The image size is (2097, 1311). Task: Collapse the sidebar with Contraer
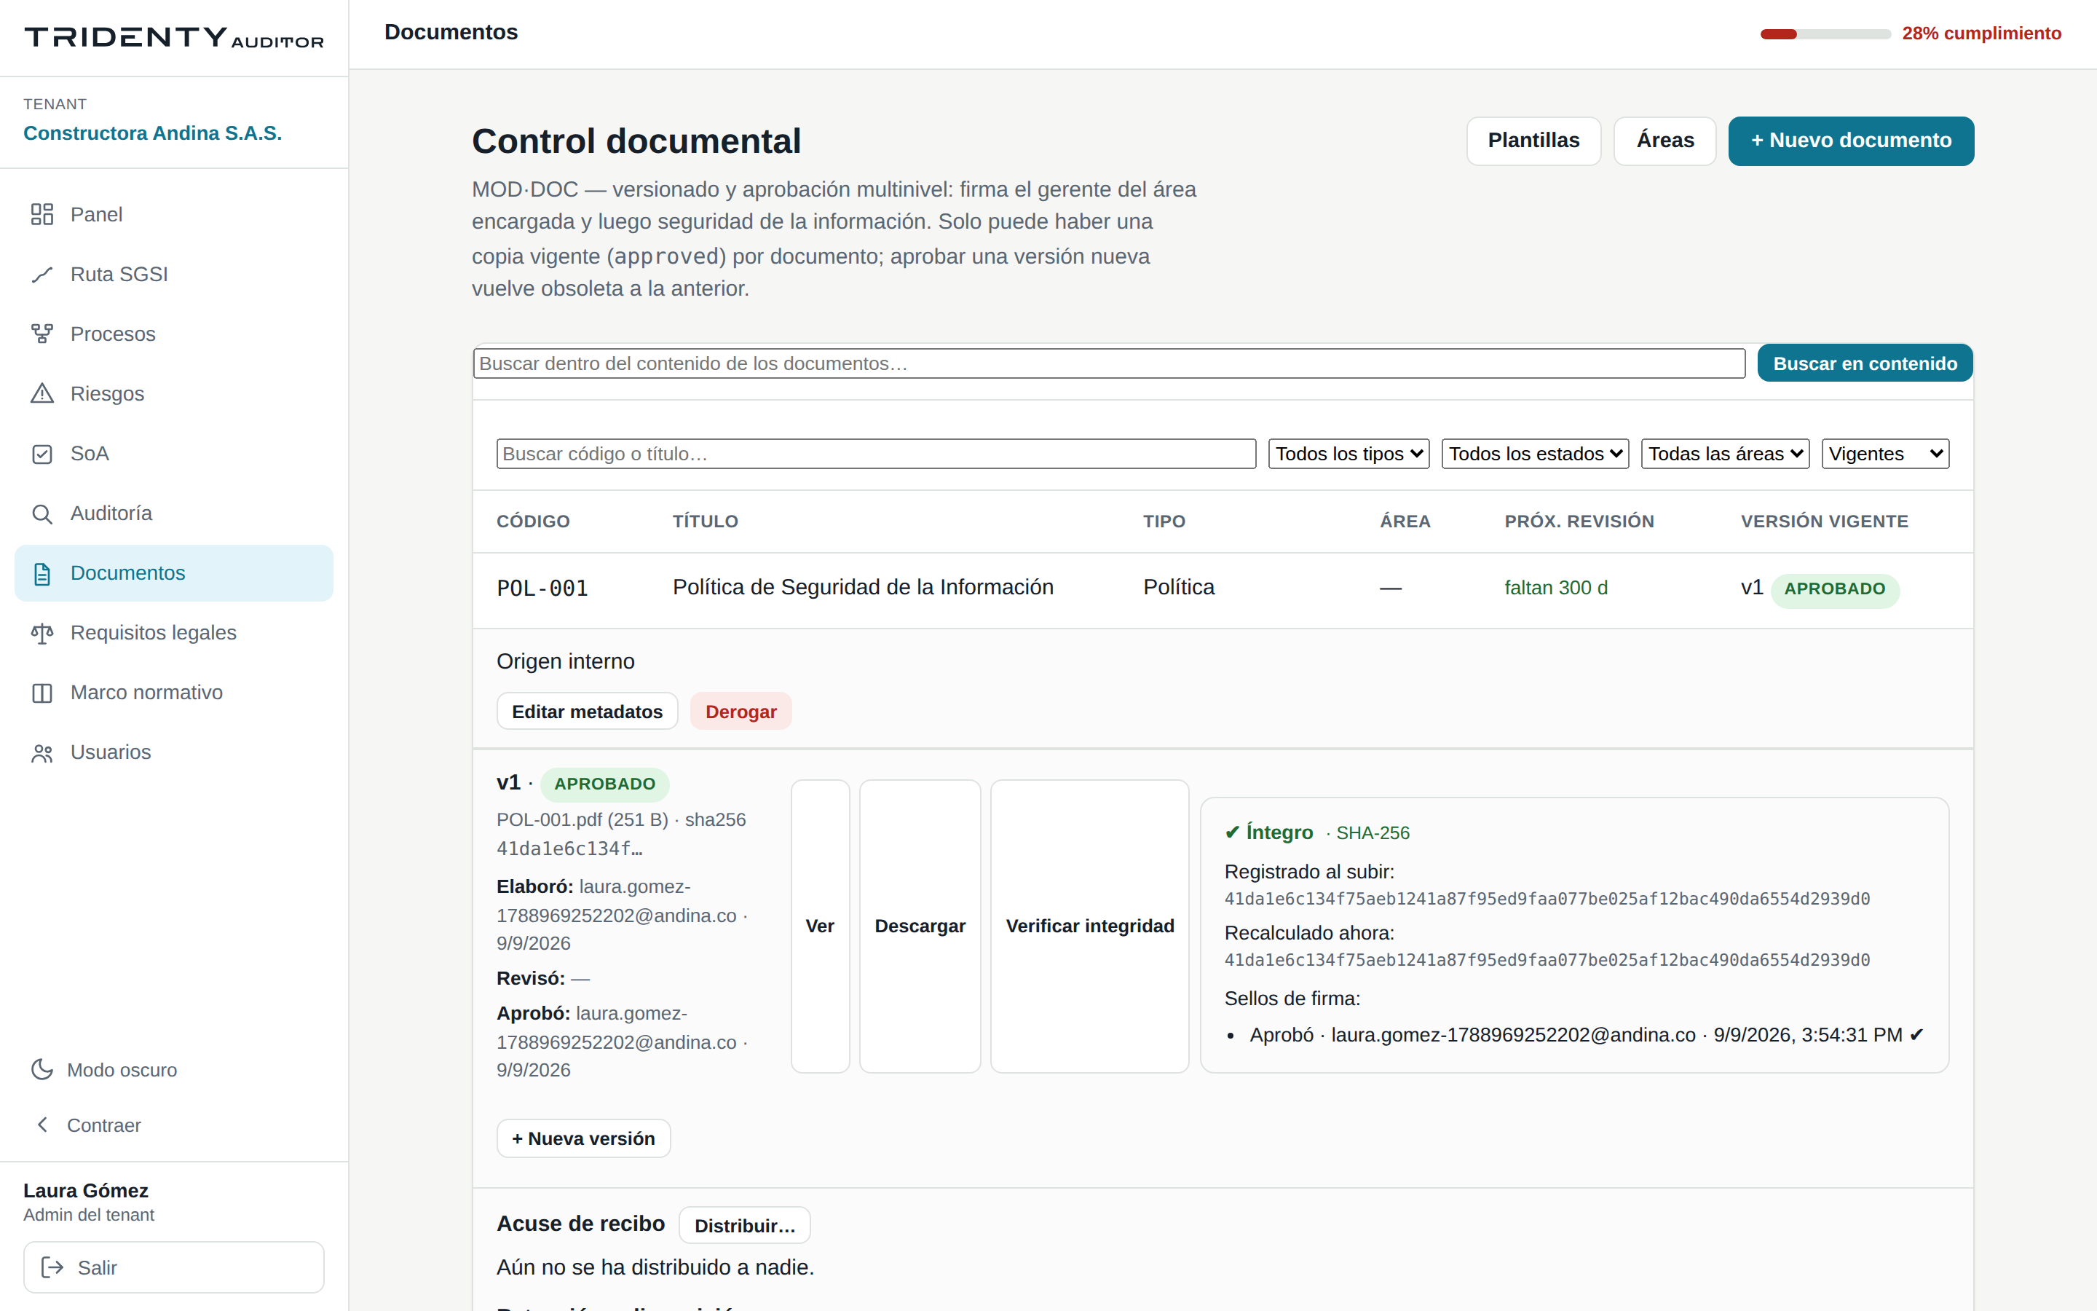click(x=87, y=1125)
